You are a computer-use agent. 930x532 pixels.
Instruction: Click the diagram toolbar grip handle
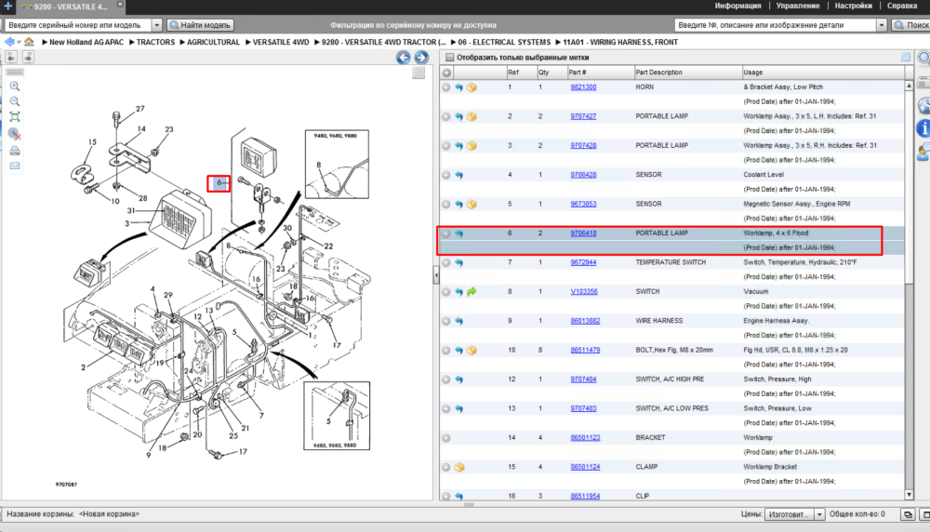point(15,73)
